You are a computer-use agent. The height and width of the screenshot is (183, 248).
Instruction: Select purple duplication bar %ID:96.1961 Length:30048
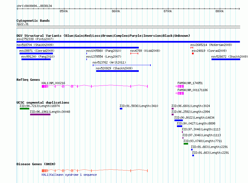[40, 114]
